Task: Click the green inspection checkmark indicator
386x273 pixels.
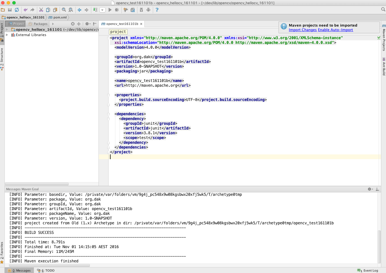Action: [x=379, y=38]
